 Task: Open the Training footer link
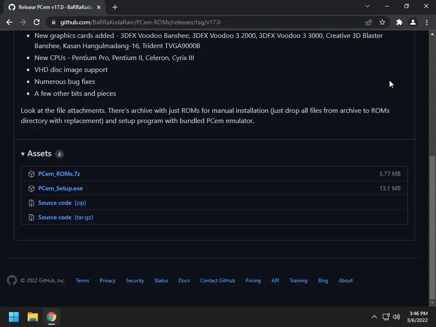(x=298, y=281)
